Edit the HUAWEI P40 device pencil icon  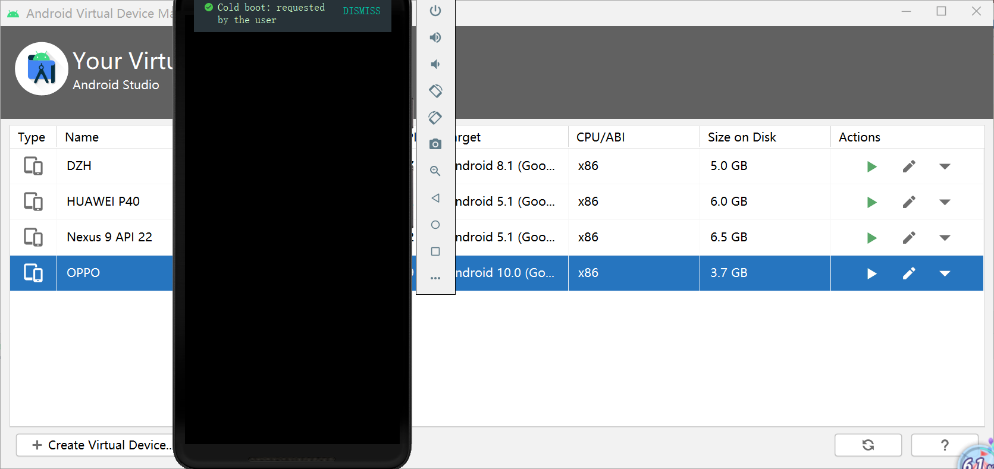[x=909, y=202]
